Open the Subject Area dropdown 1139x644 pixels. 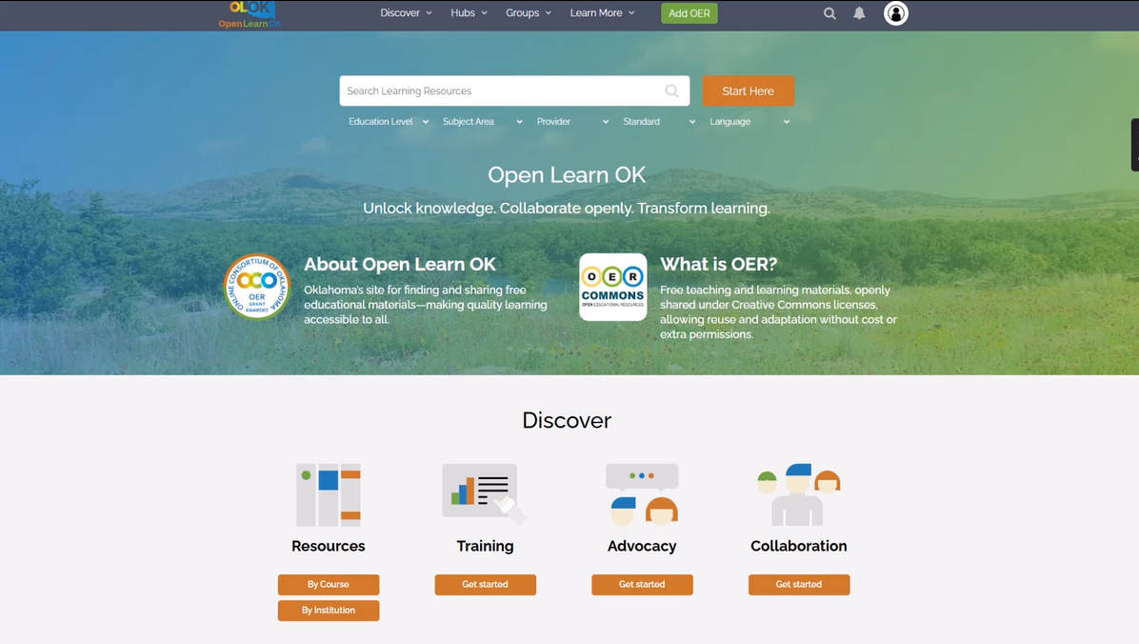482,121
